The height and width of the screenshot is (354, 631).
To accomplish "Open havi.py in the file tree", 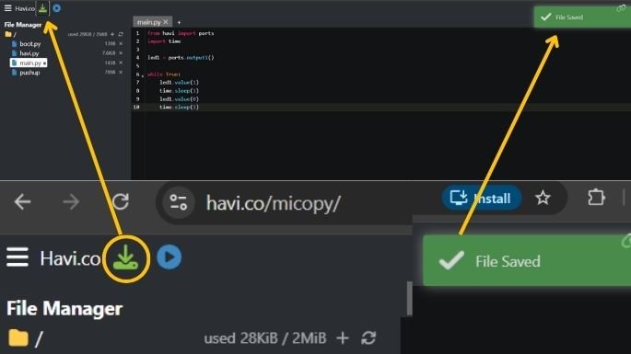I will [x=29, y=53].
